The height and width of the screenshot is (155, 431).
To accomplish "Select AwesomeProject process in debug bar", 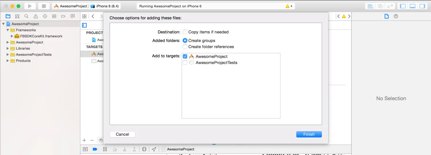I will 178,149.
